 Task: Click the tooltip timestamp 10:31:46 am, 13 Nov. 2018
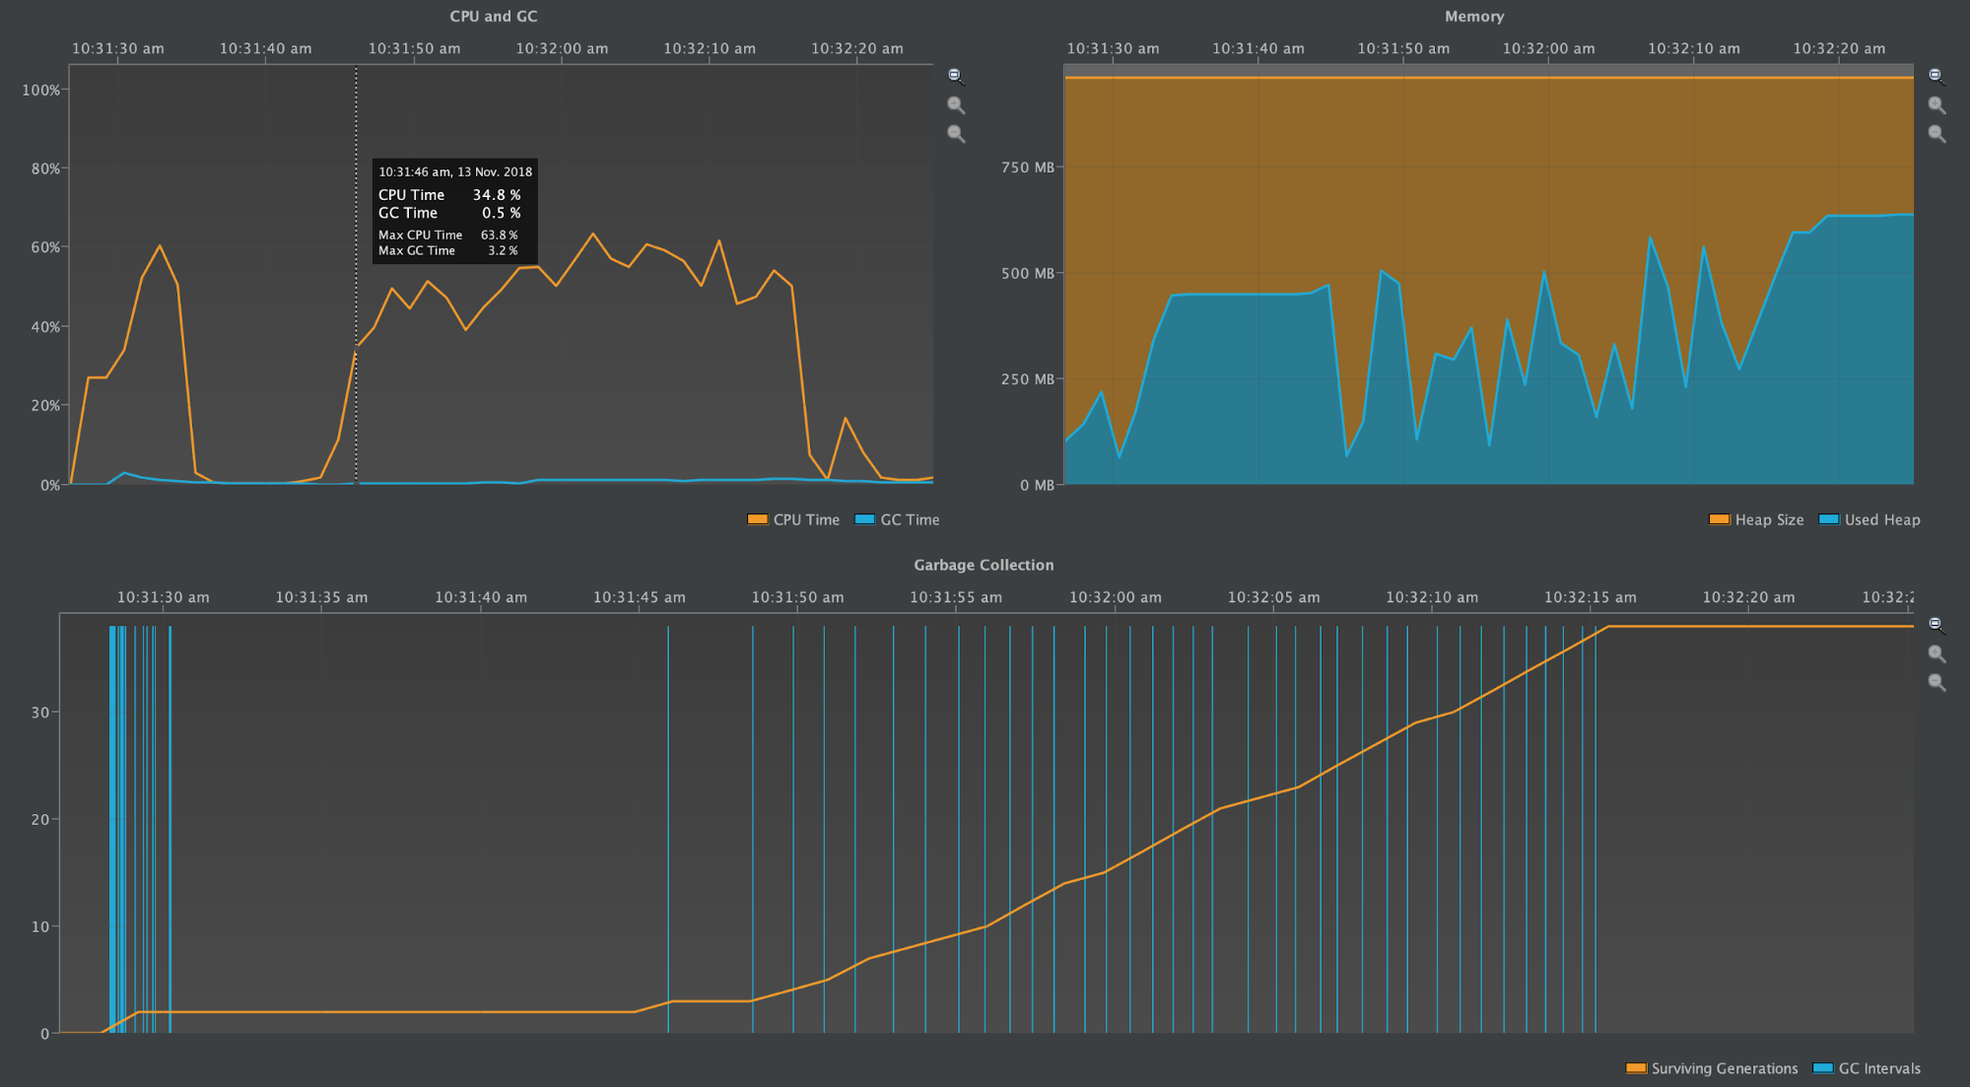(x=455, y=171)
